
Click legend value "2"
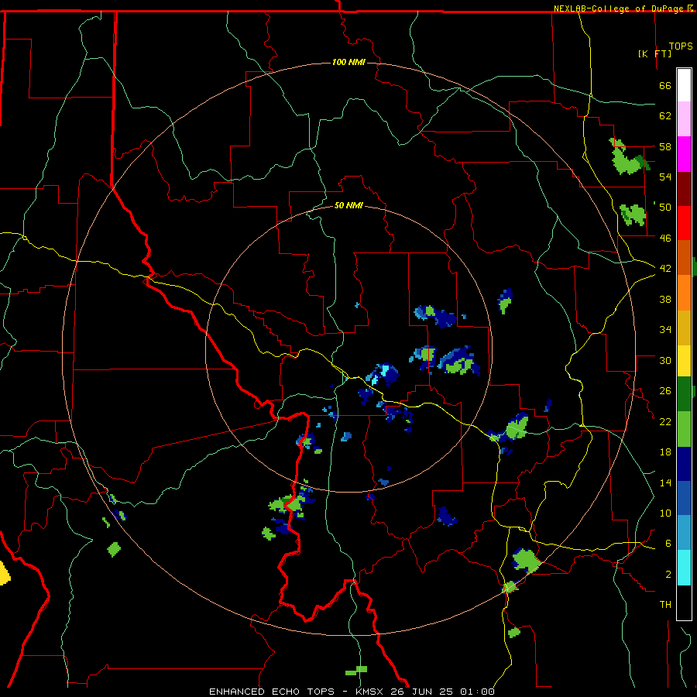(668, 575)
